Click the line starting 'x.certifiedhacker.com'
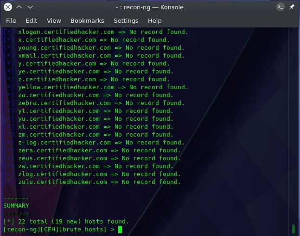The height and width of the screenshot is (236, 300). click(x=87, y=39)
